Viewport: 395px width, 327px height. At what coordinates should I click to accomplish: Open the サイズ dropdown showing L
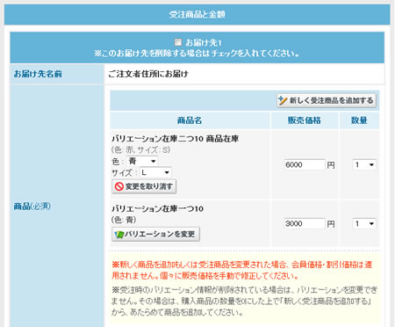pos(155,172)
